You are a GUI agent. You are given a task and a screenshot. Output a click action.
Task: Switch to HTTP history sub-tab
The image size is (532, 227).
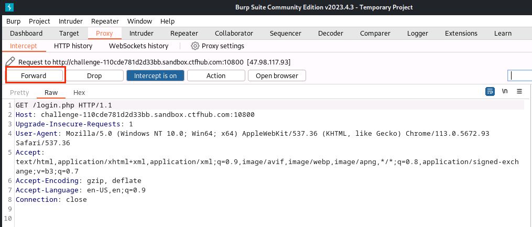point(73,46)
